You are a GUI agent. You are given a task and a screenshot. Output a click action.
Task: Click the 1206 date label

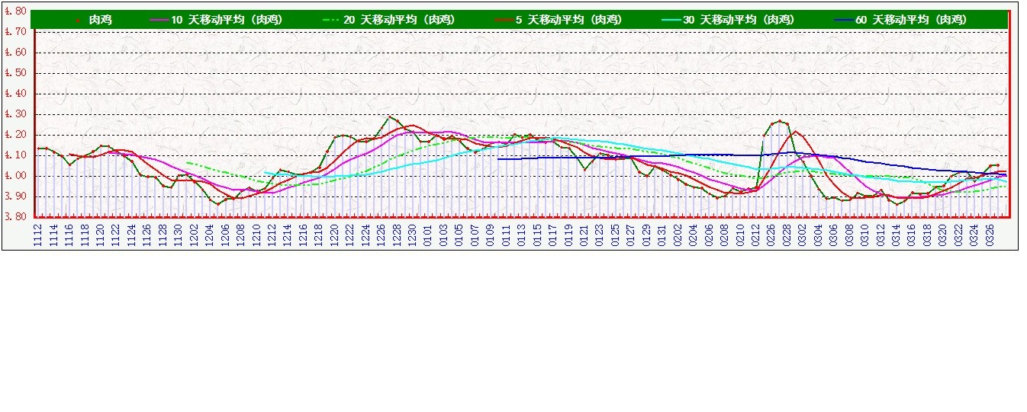tap(225, 234)
